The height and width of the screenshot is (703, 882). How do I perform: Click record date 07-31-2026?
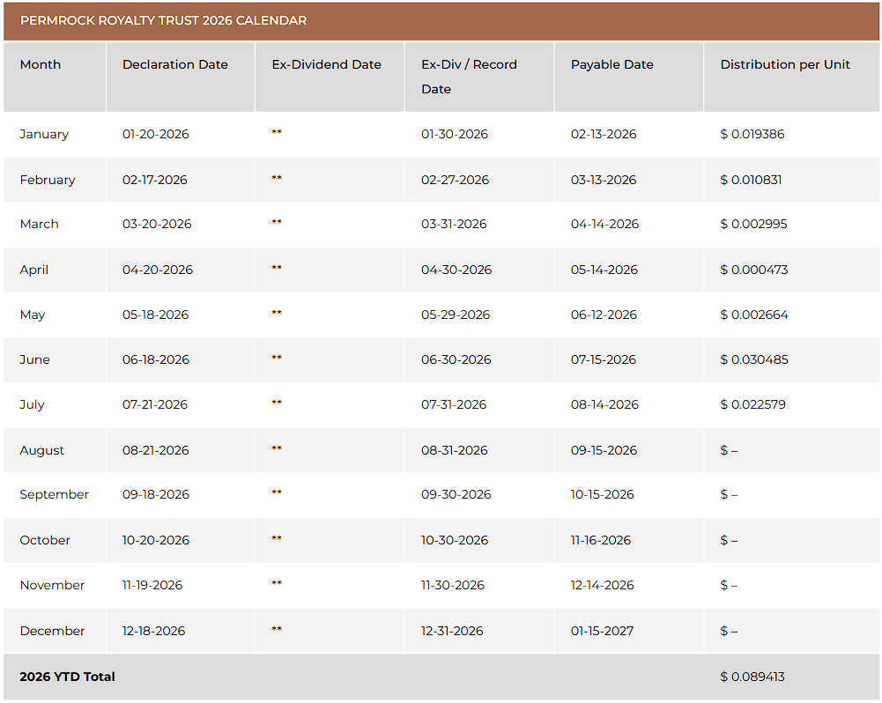(x=454, y=405)
